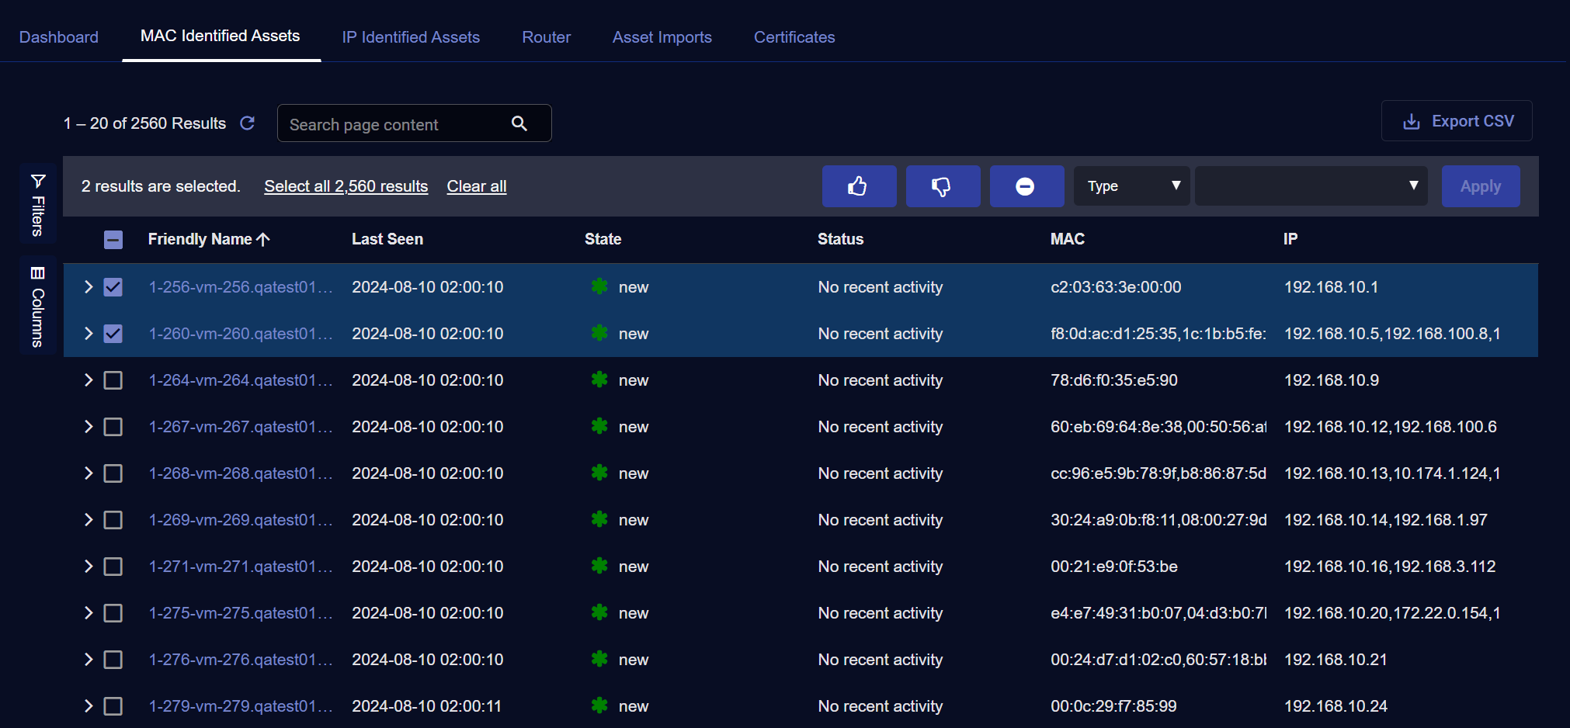Open the Filters side panel

tap(37, 205)
